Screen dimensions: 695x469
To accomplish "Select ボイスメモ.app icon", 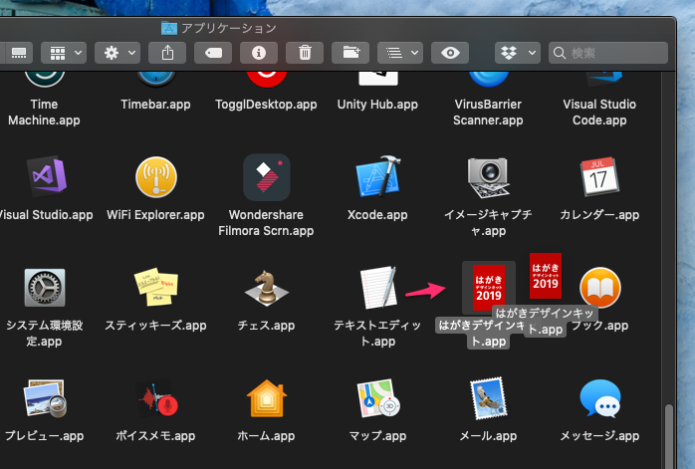I will tap(157, 398).
